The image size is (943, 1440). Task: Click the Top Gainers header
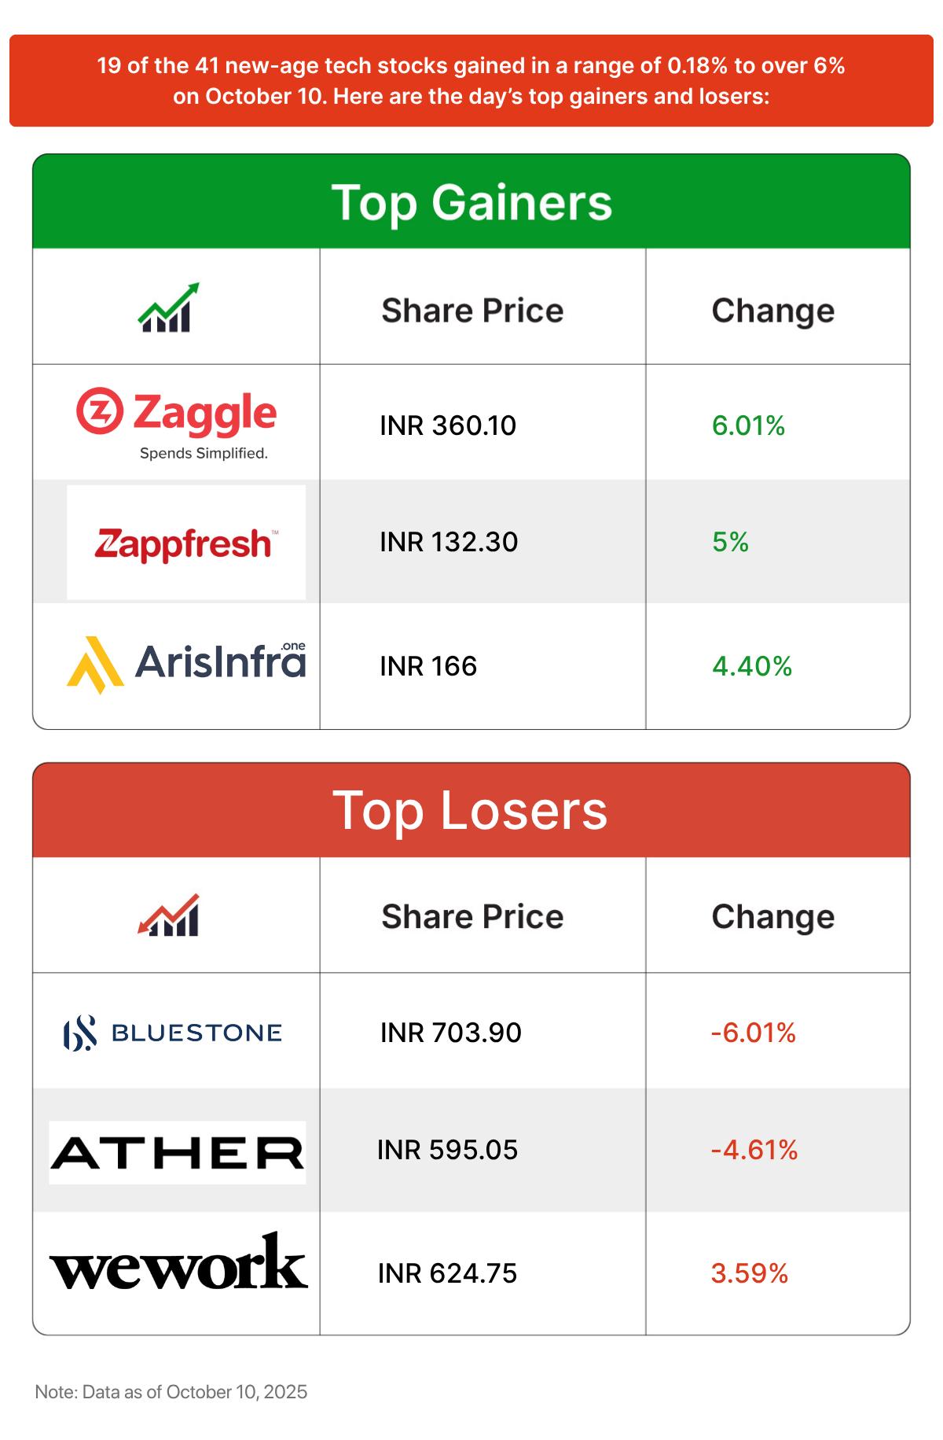point(472,202)
